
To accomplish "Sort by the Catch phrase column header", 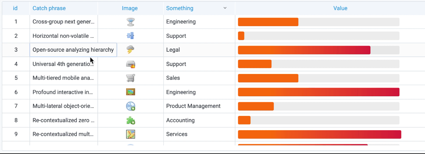I will tap(49, 8).
